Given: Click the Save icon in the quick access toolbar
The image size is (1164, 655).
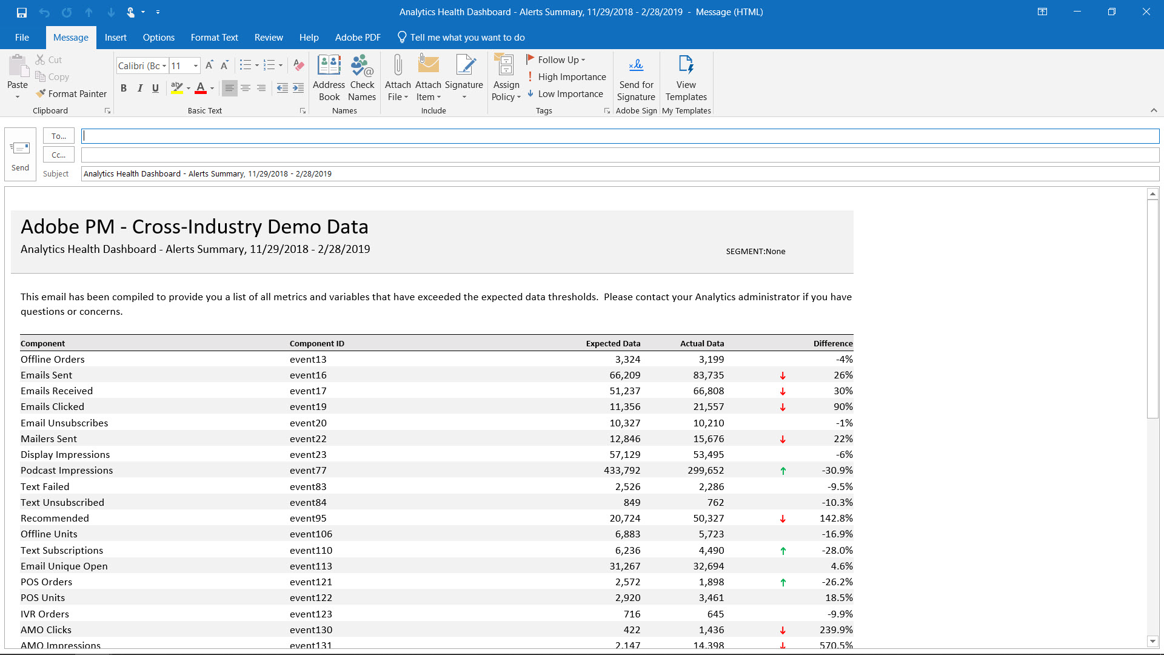Looking at the screenshot, I should [x=22, y=12].
